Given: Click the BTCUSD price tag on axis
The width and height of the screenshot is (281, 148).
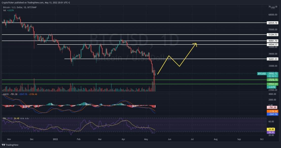Looking at the screenshot, I should tap(262, 74).
